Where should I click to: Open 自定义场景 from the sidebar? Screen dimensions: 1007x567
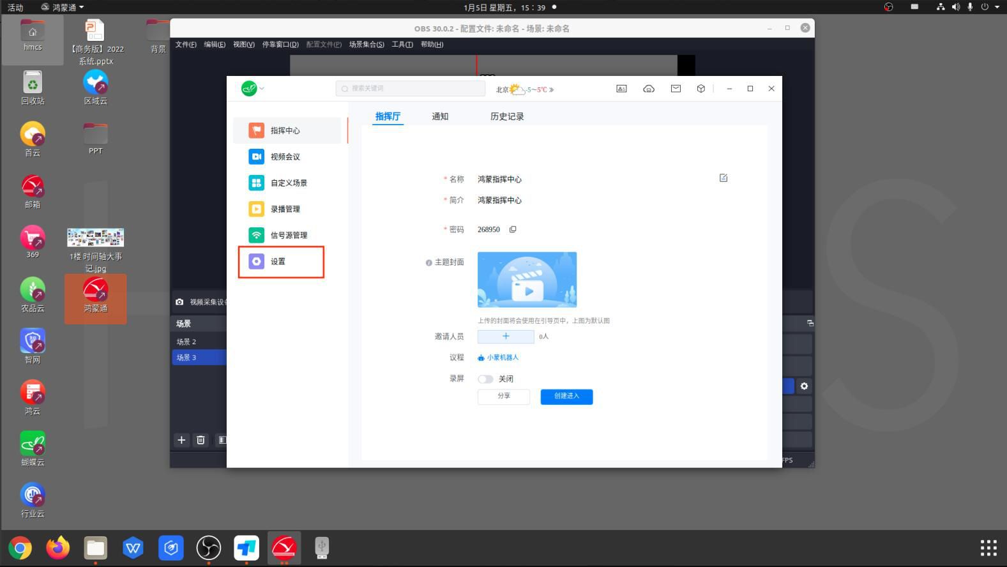[x=288, y=183]
